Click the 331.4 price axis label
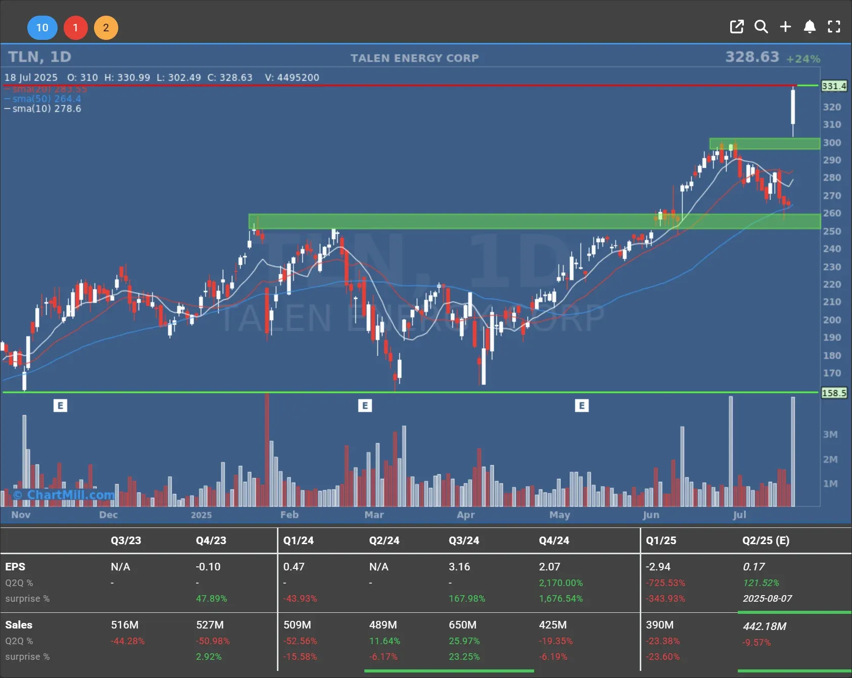 pos(834,86)
